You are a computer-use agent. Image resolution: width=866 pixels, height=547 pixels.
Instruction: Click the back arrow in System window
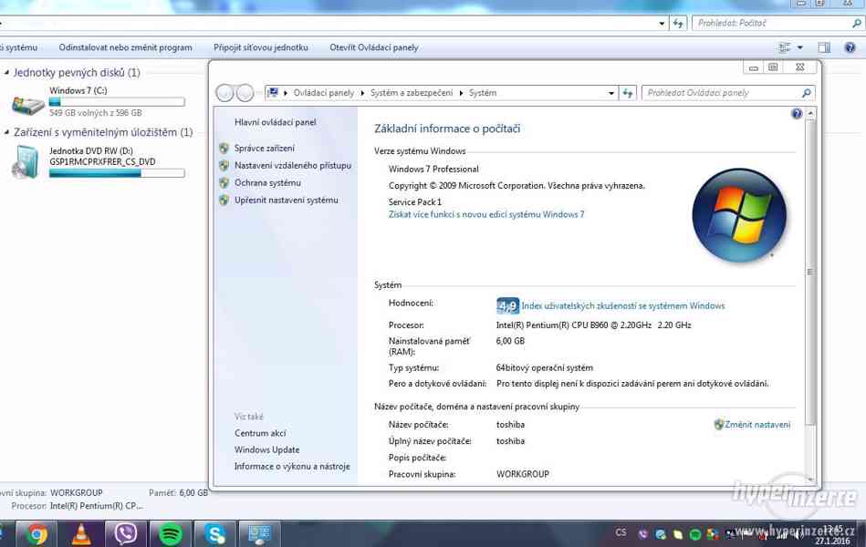(224, 93)
